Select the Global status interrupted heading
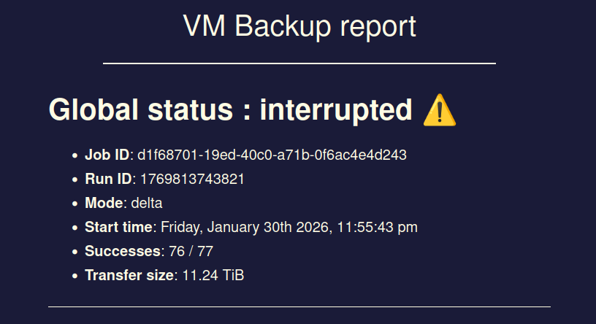 pos(230,110)
